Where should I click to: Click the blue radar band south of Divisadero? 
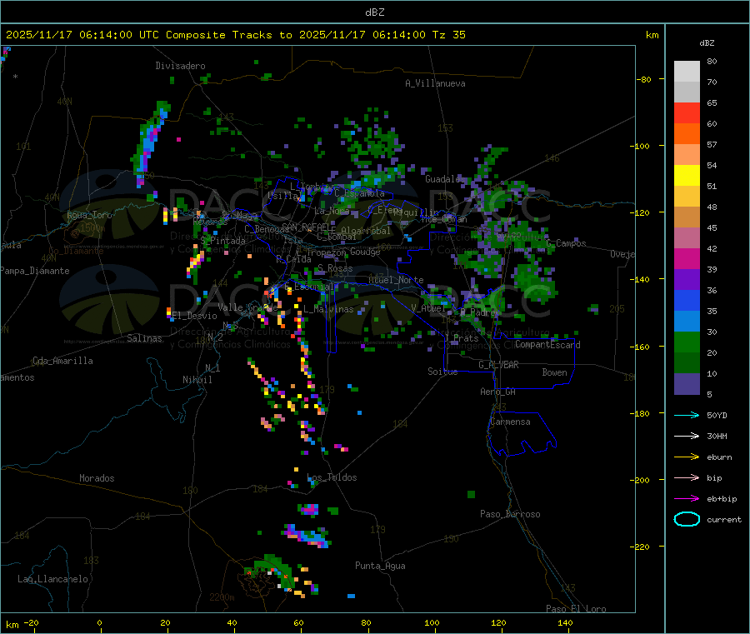tap(150, 143)
